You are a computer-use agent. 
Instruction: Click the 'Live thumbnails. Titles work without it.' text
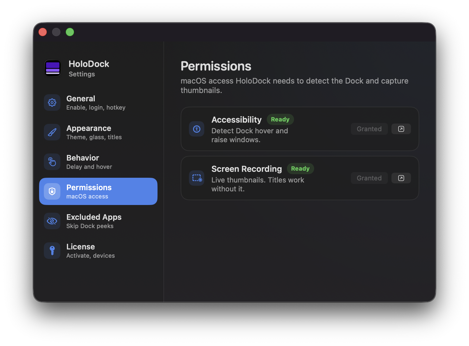click(x=258, y=185)
